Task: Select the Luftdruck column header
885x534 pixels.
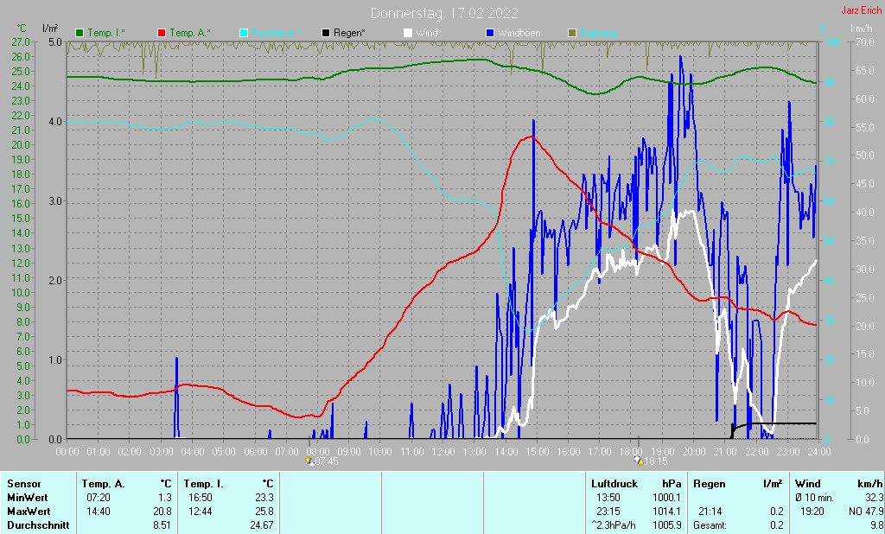Action: (x=614, y=484)
